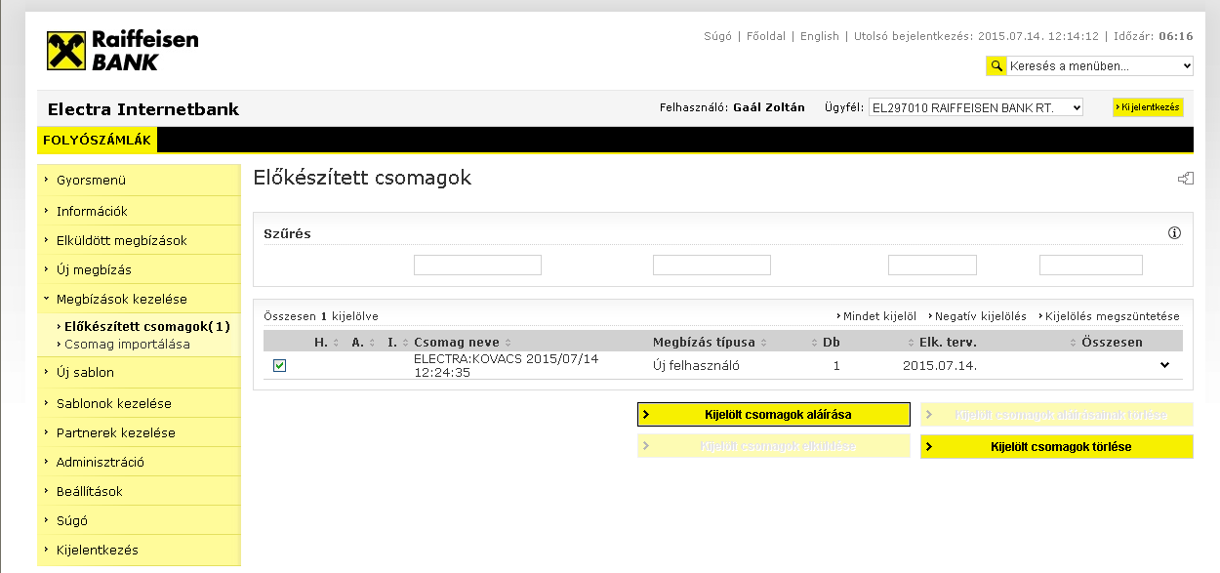Screen dimensions: 1220x573
Task: Click the filter field above Csomag neve
Action: [x=477, y=265]
